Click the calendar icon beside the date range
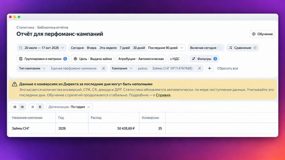The width and height of the screenshot is (285, 160). pos(21,48)
